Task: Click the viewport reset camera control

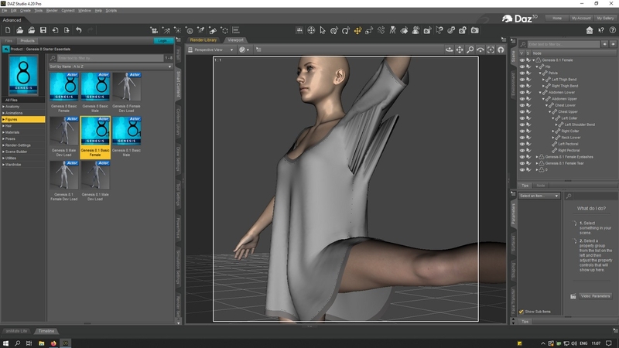Action: 501,49
